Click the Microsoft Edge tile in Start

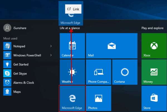[72, 98]
